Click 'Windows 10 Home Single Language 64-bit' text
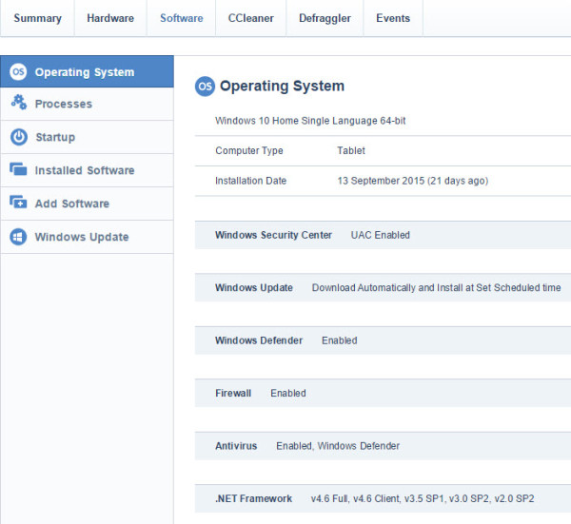571x524 pixels. 310,121
